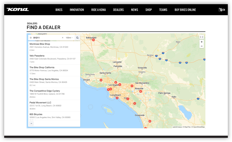Open the Teams page
This screenshot has height=142, width=232.
pyautogui.click(x=163, y=10)
